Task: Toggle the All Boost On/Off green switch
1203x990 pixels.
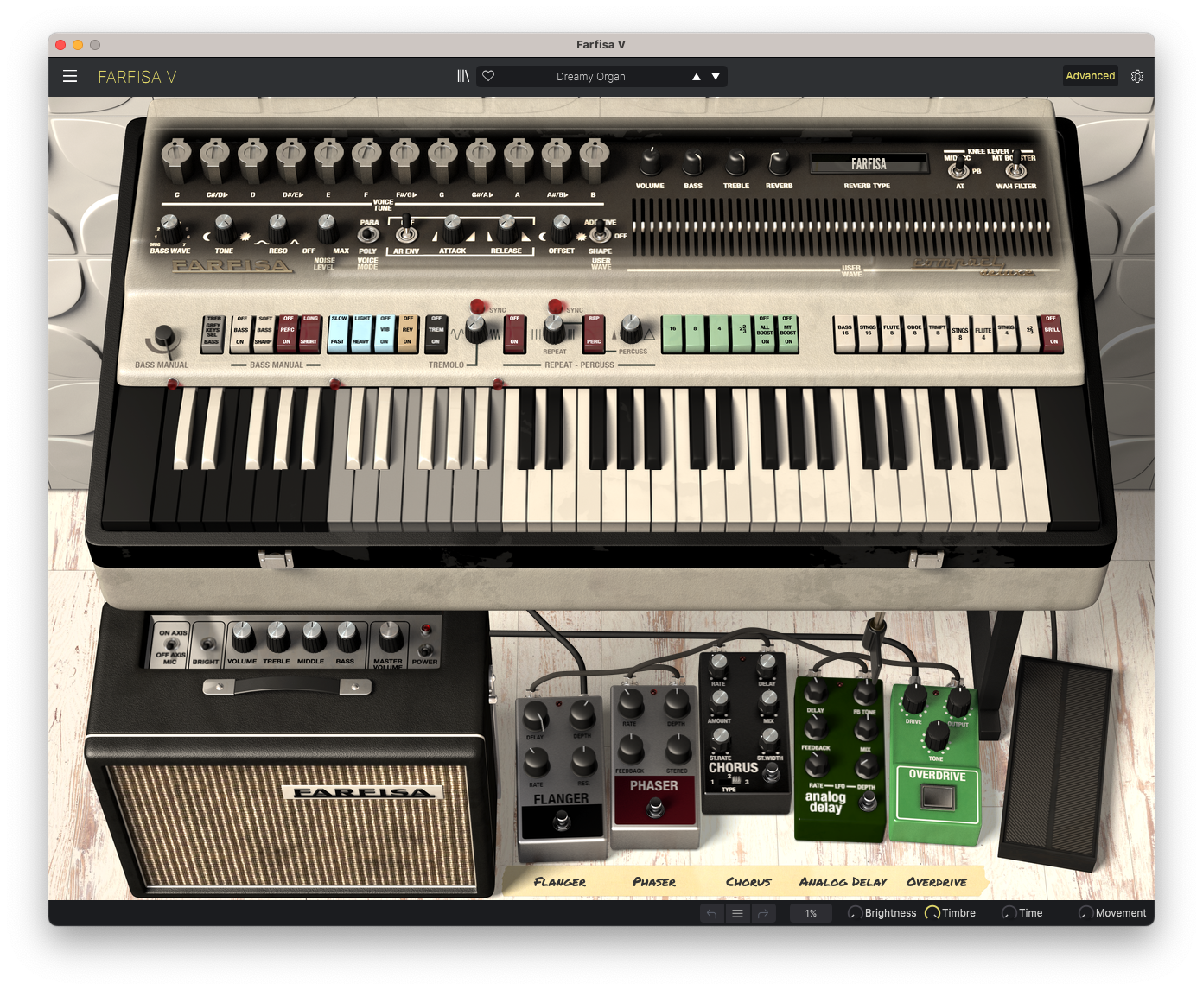Action: click(765, 333)
